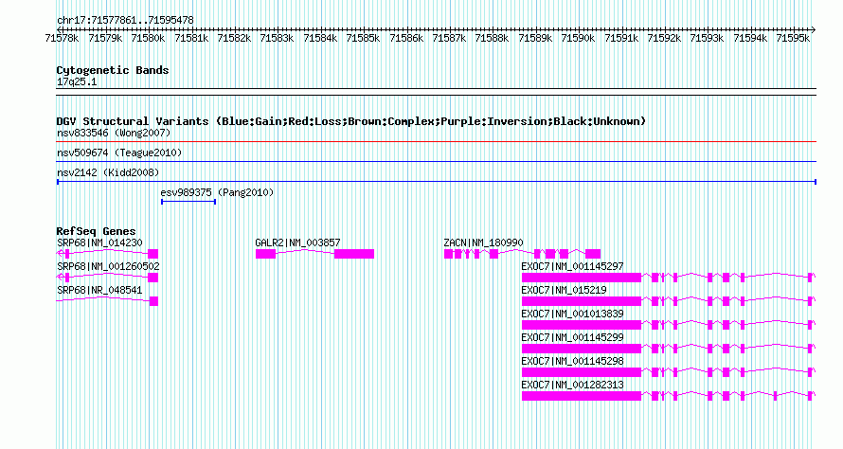Click the last ZACN exon block
Viewport: 843px width, 449px height.
pyautogui.click(x=593, y=254)
